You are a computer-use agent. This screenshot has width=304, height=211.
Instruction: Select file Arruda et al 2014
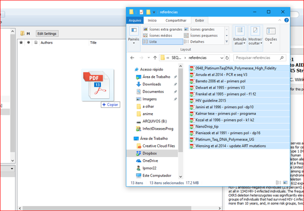coord(221,75)
